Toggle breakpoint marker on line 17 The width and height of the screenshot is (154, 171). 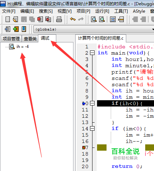(x=84, y=148)
